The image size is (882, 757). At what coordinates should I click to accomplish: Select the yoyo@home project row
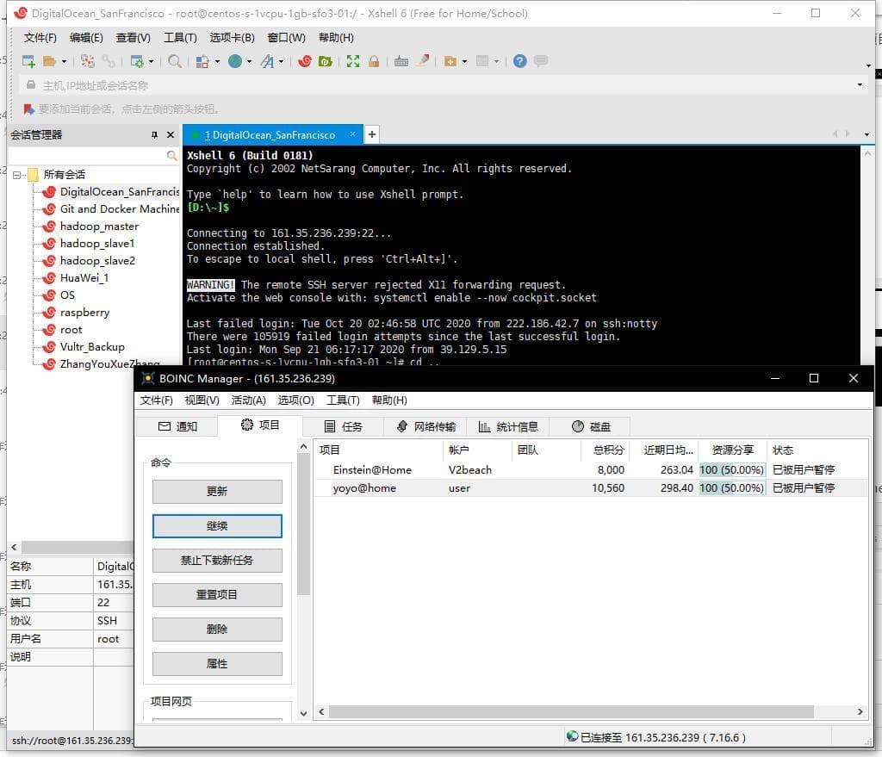tap(590, 487)
